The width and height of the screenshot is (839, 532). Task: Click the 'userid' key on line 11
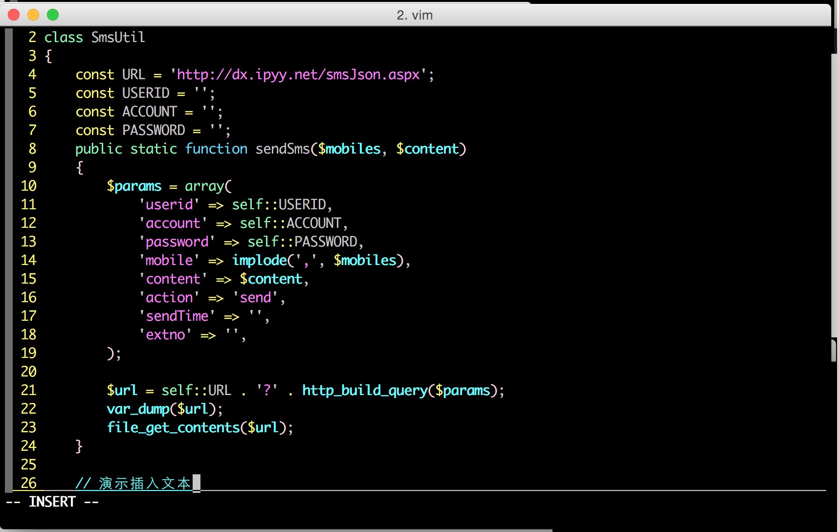[169, 204]
